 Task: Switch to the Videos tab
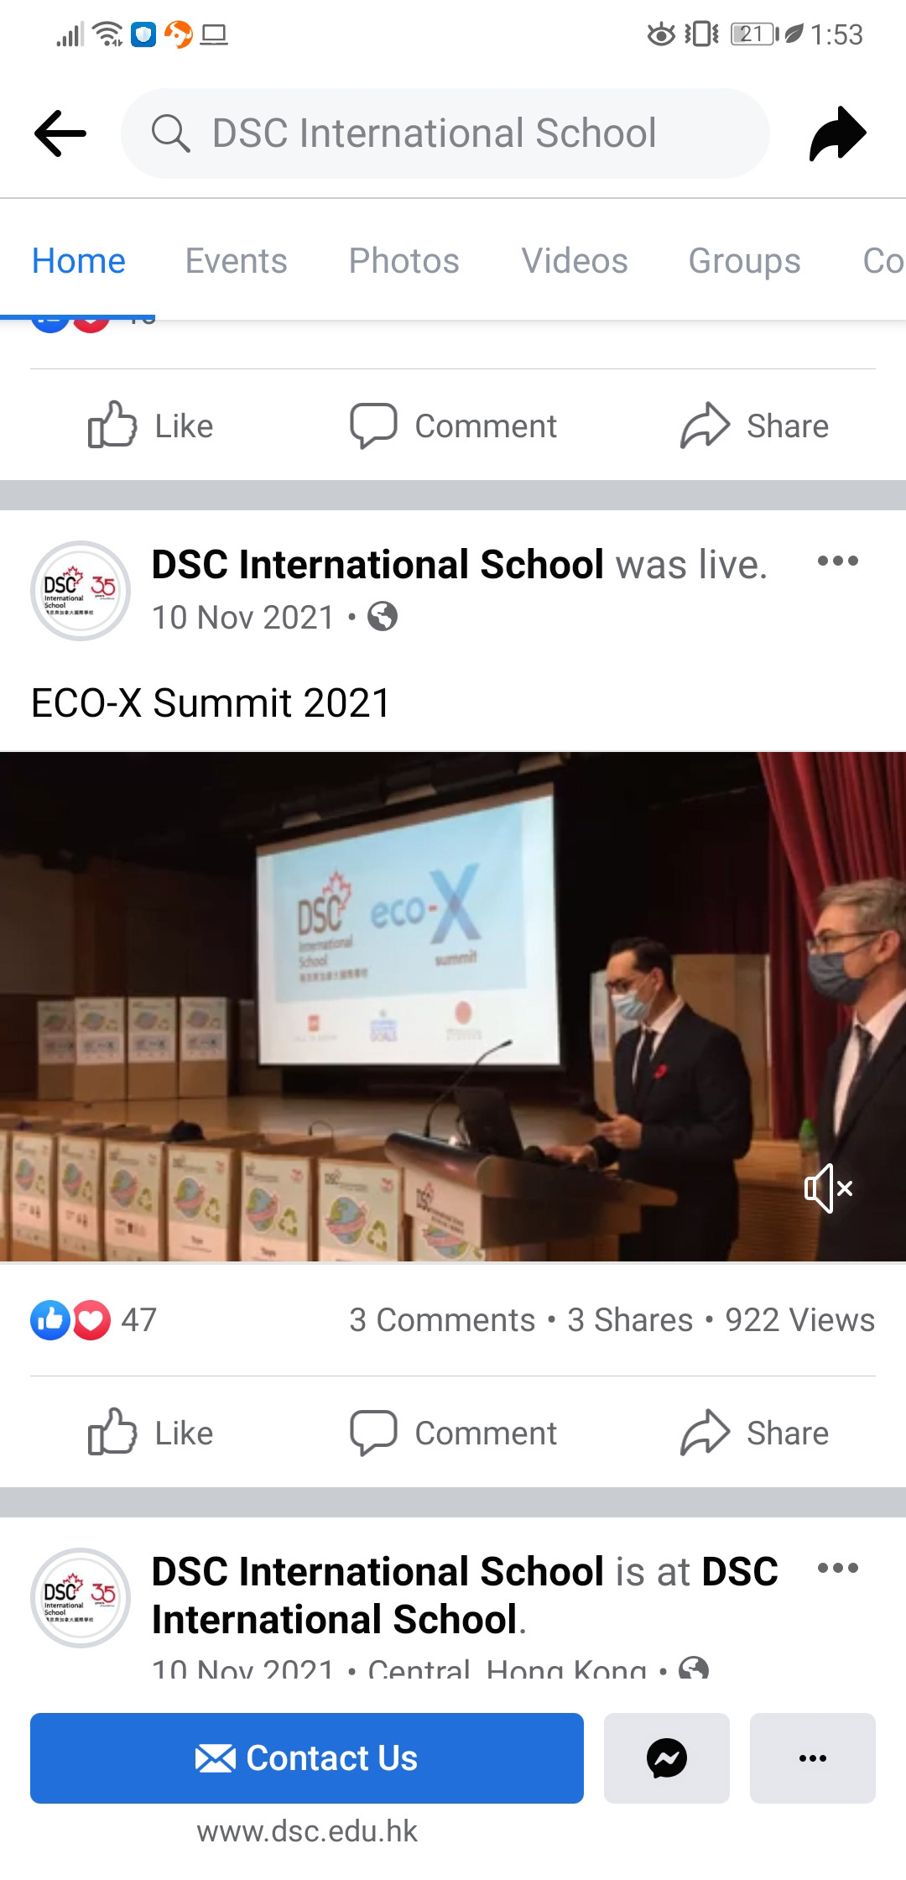(x=575, y=260)
